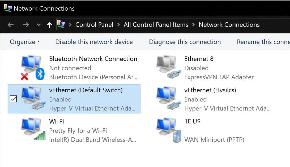Image resolution: width=290 pixels, height=167 pixels.
Task: Select the vEthernet (Hvsilcs) adapter icon
Action: (167, 99)
